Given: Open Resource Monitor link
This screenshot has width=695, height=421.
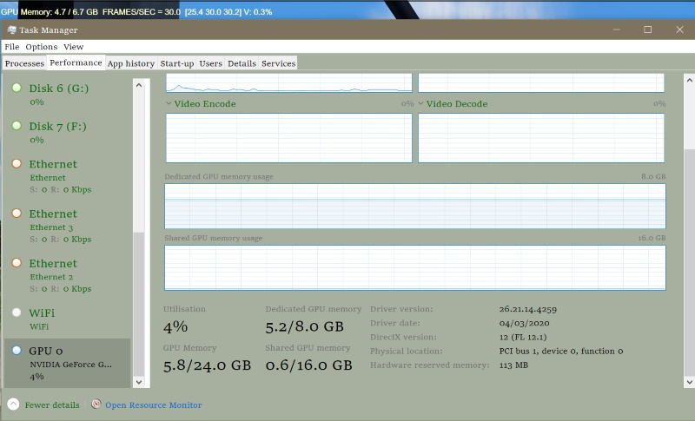Looking at the screenshot, I should pos(154,405).
